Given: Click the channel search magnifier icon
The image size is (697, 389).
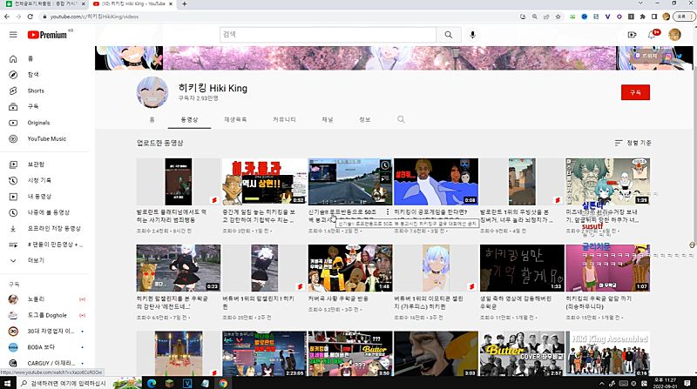Looking at the screenshot, I should coord(401,119).
